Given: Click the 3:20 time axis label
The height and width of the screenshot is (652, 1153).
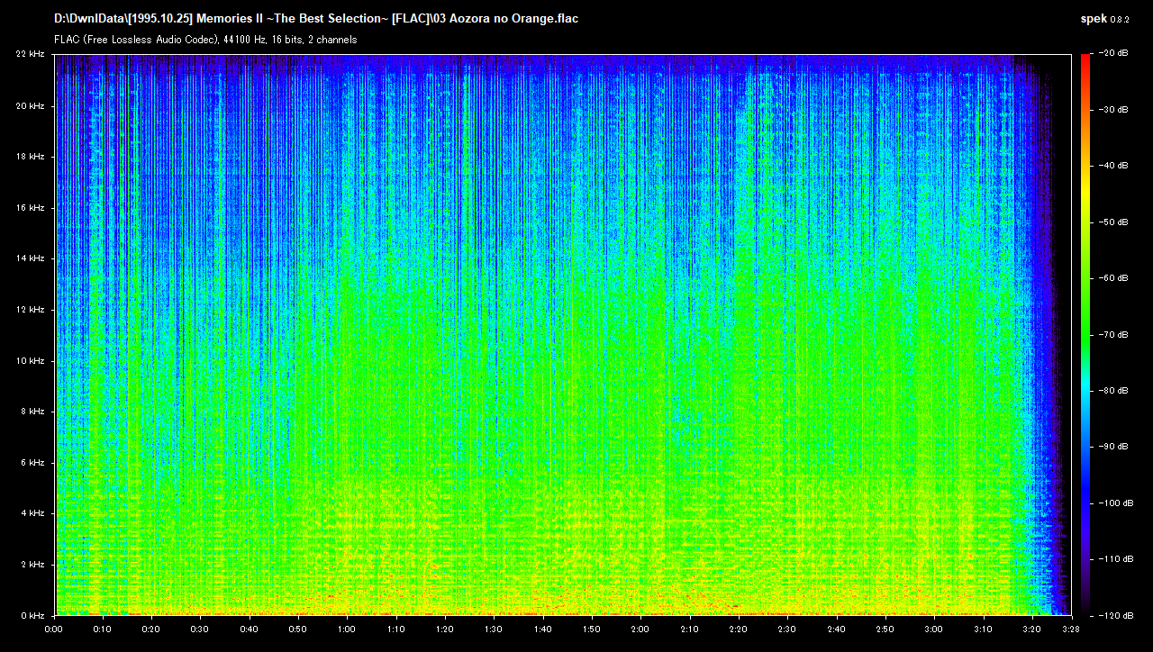Looking at the screenshot, I should [1031, 629].
